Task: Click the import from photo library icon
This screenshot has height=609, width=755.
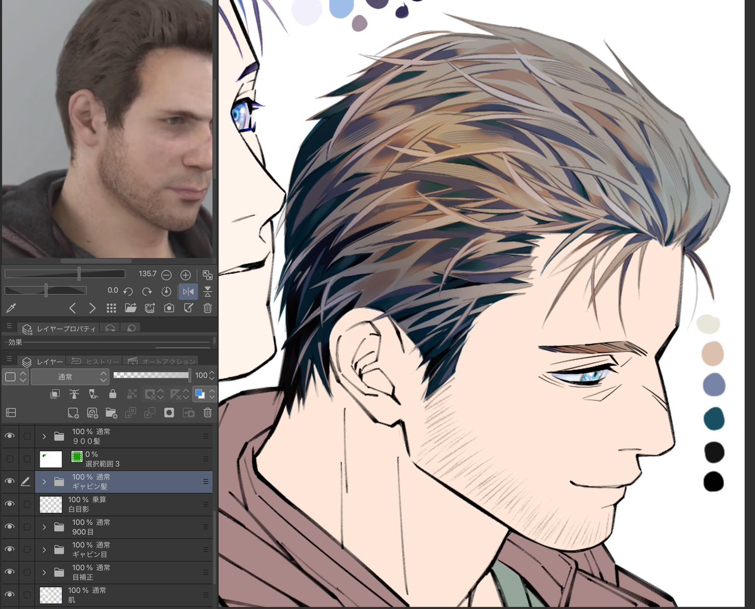Action: coord(150,308)
